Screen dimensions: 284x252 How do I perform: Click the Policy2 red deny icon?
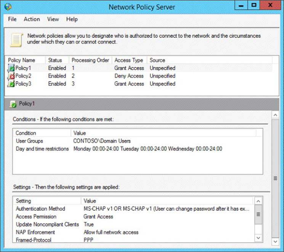(x=11, y=76)
